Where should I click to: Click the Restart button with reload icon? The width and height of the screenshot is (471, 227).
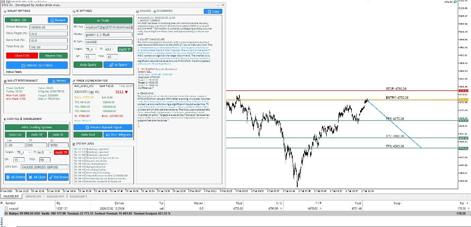tap(58, 20)
